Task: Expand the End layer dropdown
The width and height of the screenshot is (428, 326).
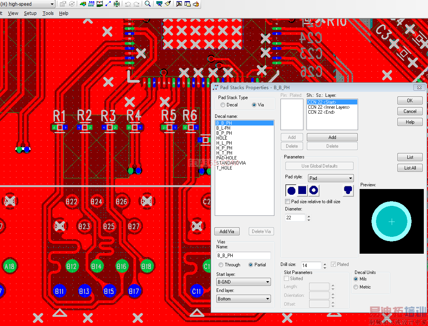Action: coord(244,299)
